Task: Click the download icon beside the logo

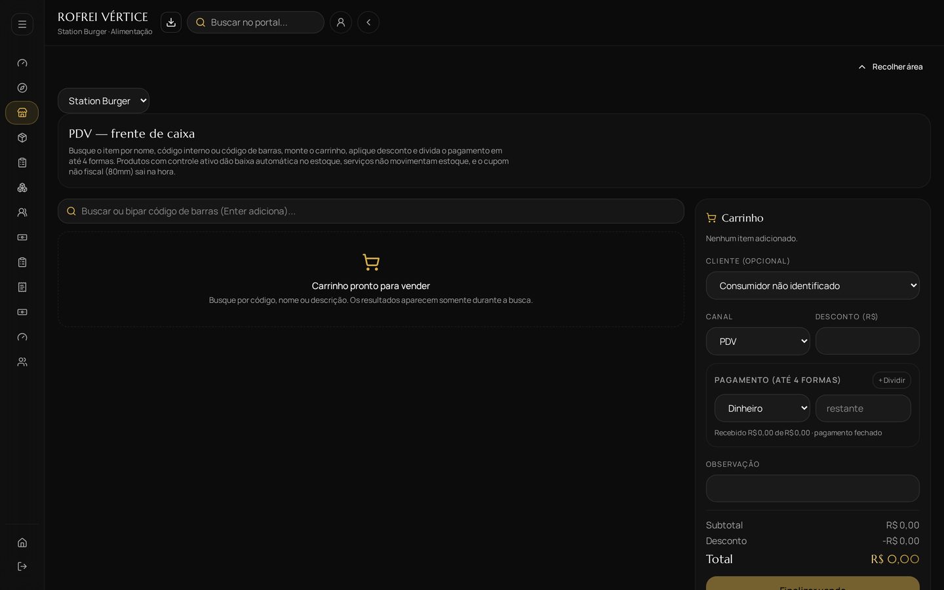Action: coord(171,22)
